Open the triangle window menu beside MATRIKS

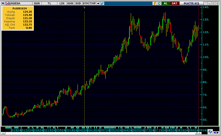(x=206, y=3)
